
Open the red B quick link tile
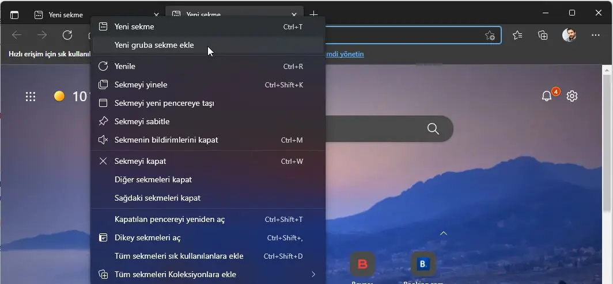362,264
